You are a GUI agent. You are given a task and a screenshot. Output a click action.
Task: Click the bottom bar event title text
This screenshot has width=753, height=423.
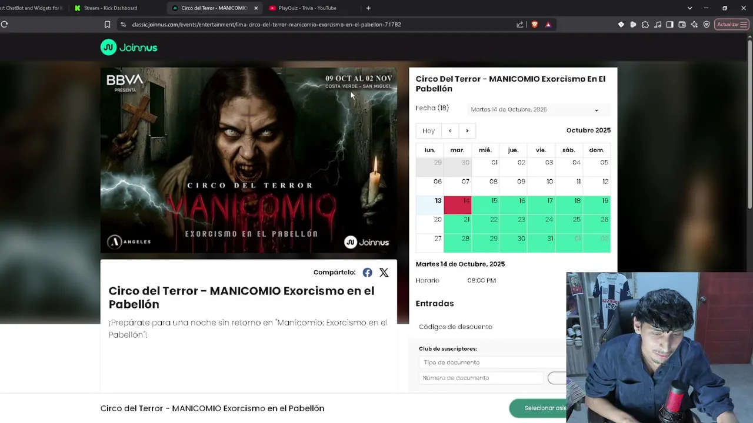point(212,408)
